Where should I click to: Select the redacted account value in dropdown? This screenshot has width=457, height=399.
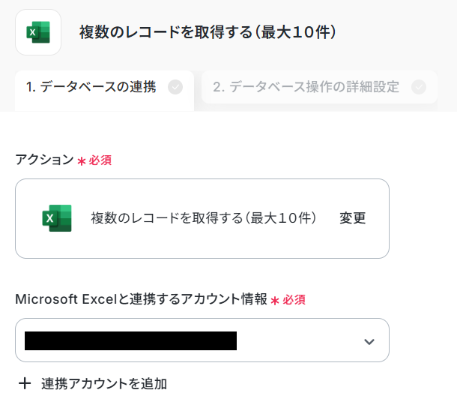[130, 340]
